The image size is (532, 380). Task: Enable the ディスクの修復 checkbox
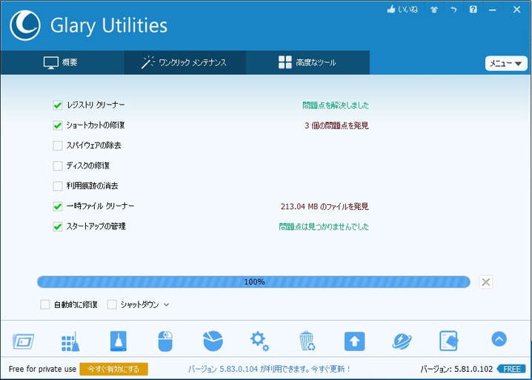pyautogui.click(x=58, y=166)
